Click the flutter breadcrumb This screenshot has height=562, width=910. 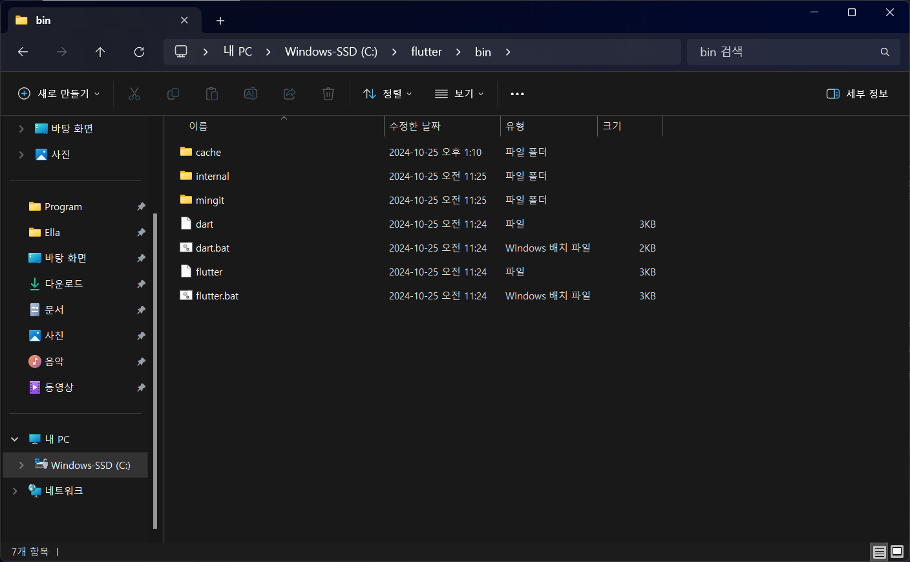click(427, 52)
